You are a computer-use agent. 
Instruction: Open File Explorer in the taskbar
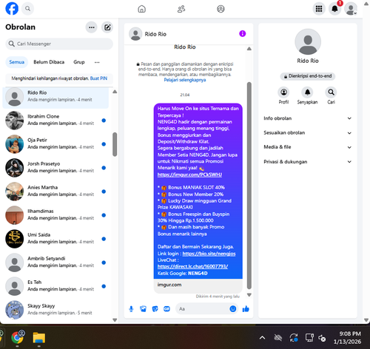pyautogui.click(x=39, y=338)
